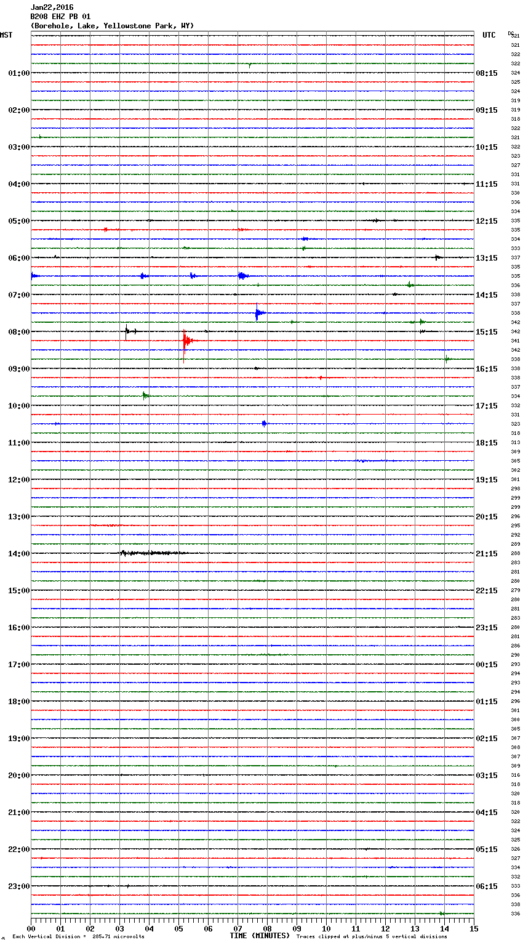Click the 06:15 UTC time label
523x945 pixels.
[x=487, y=886]
